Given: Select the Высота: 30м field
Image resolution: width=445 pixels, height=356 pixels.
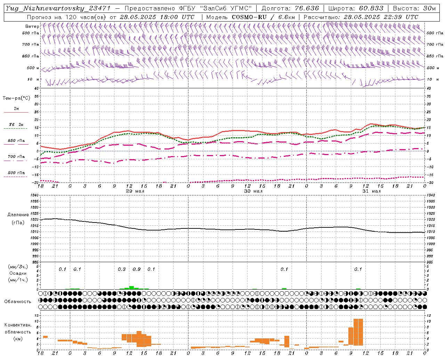Looking at the screenshot, I should pyautogui.click(x=414, y=8).
